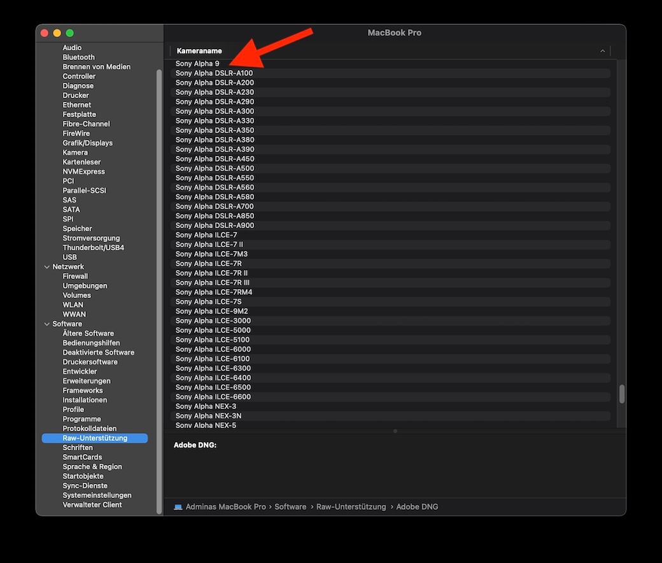Click the MacBook icon in path bar
Screen dimensions: 662x563
[x=178, y=507]
